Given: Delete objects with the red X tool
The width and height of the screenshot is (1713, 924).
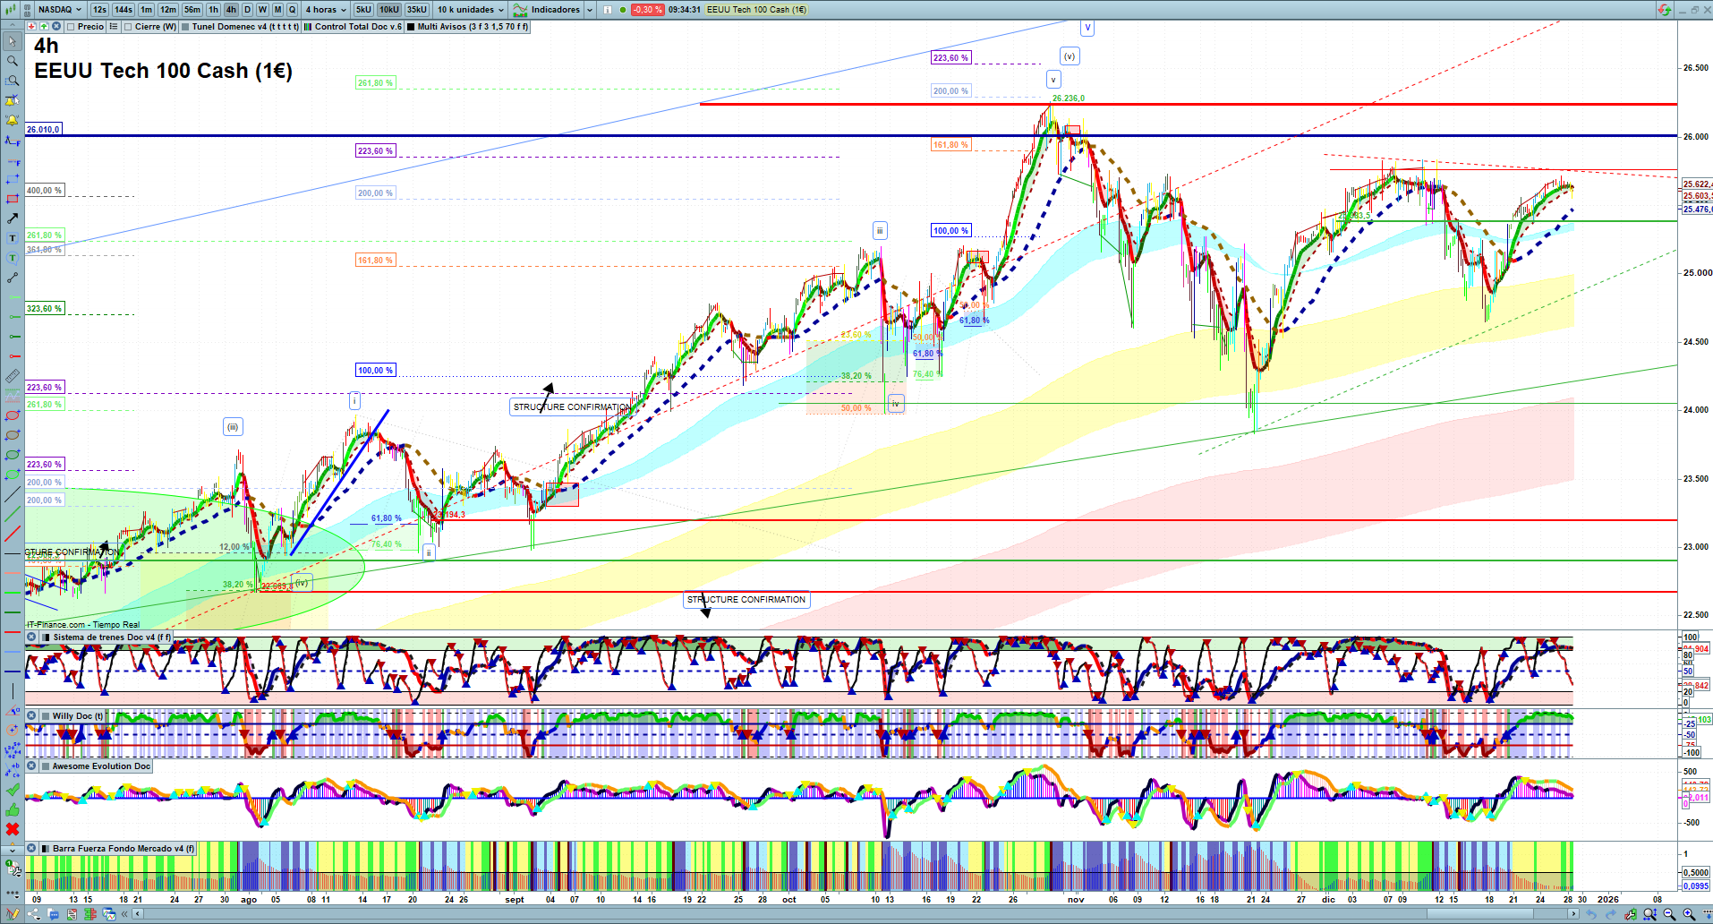Looking at the screenshot, I should click(x=13, y=829).
